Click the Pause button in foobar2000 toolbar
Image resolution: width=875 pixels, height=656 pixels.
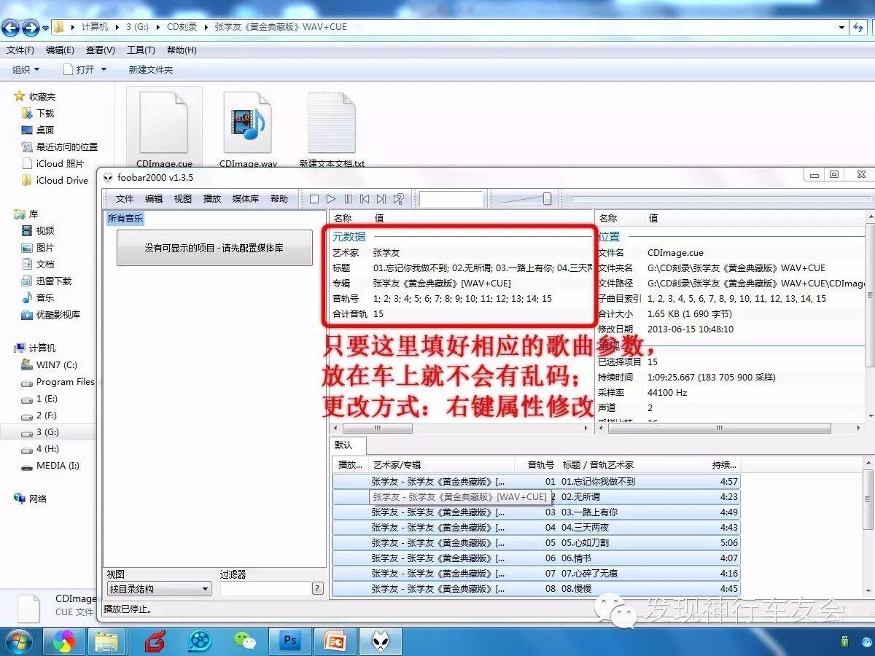click(x=348, y=199)
